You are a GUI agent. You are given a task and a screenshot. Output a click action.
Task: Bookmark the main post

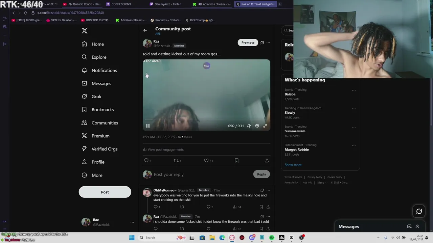(x=236, y=161)
